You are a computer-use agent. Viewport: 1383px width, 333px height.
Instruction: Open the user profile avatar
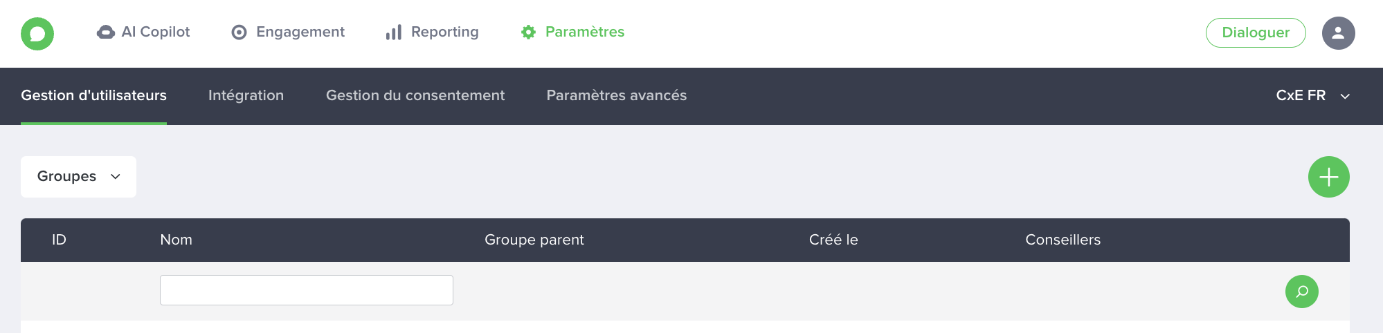coord(1338,33)
